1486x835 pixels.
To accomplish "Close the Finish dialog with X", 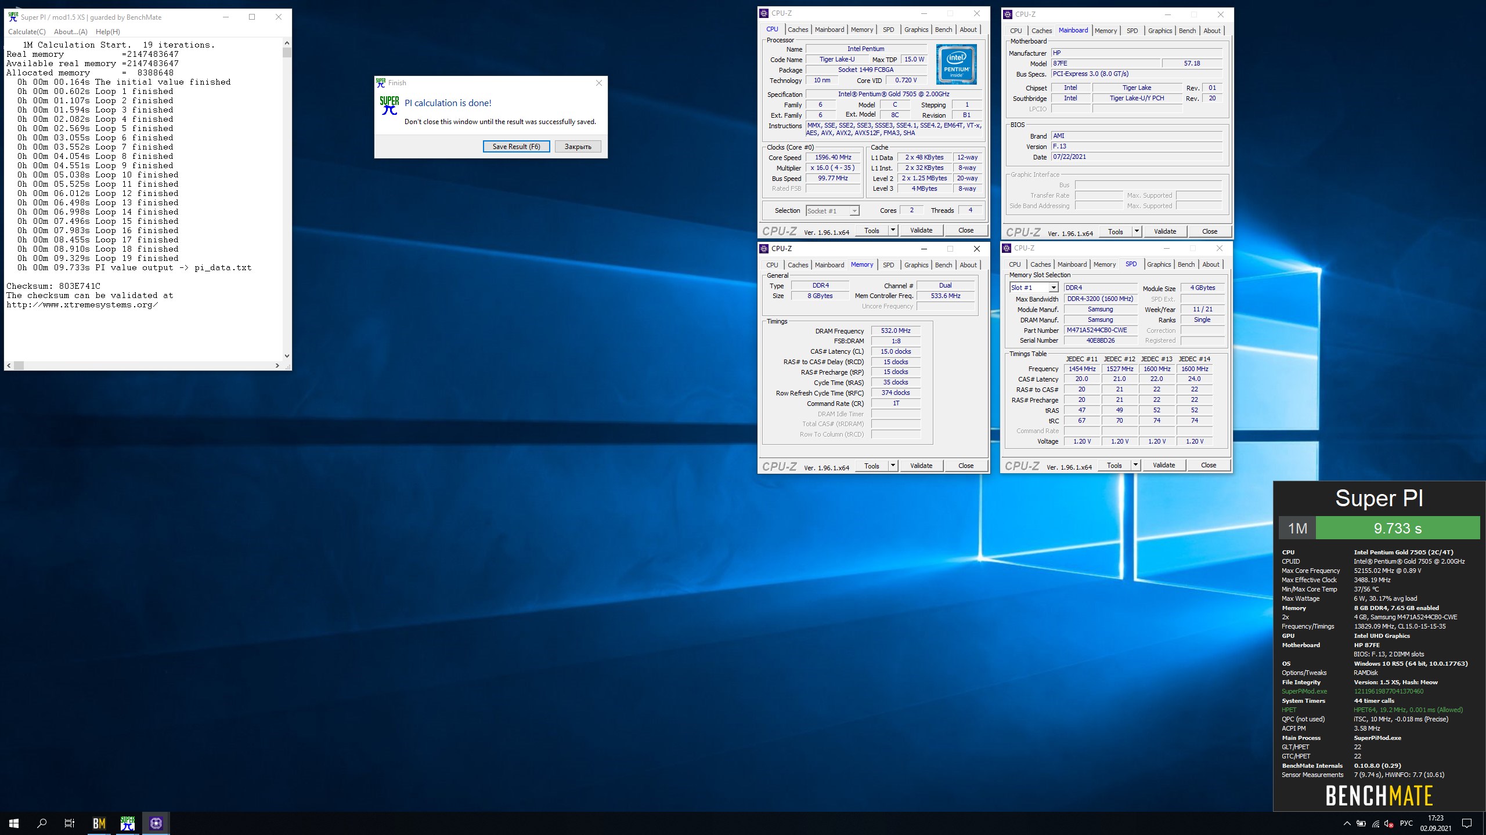I will pyautogui.click(x=599, y=83).
